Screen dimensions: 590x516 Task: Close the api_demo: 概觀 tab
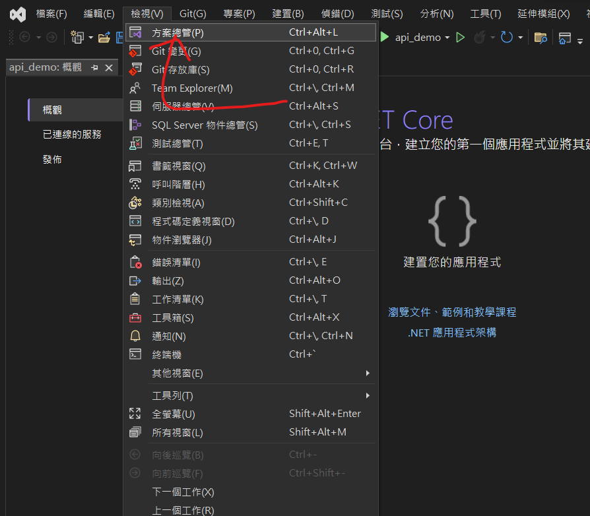[109, 68]
